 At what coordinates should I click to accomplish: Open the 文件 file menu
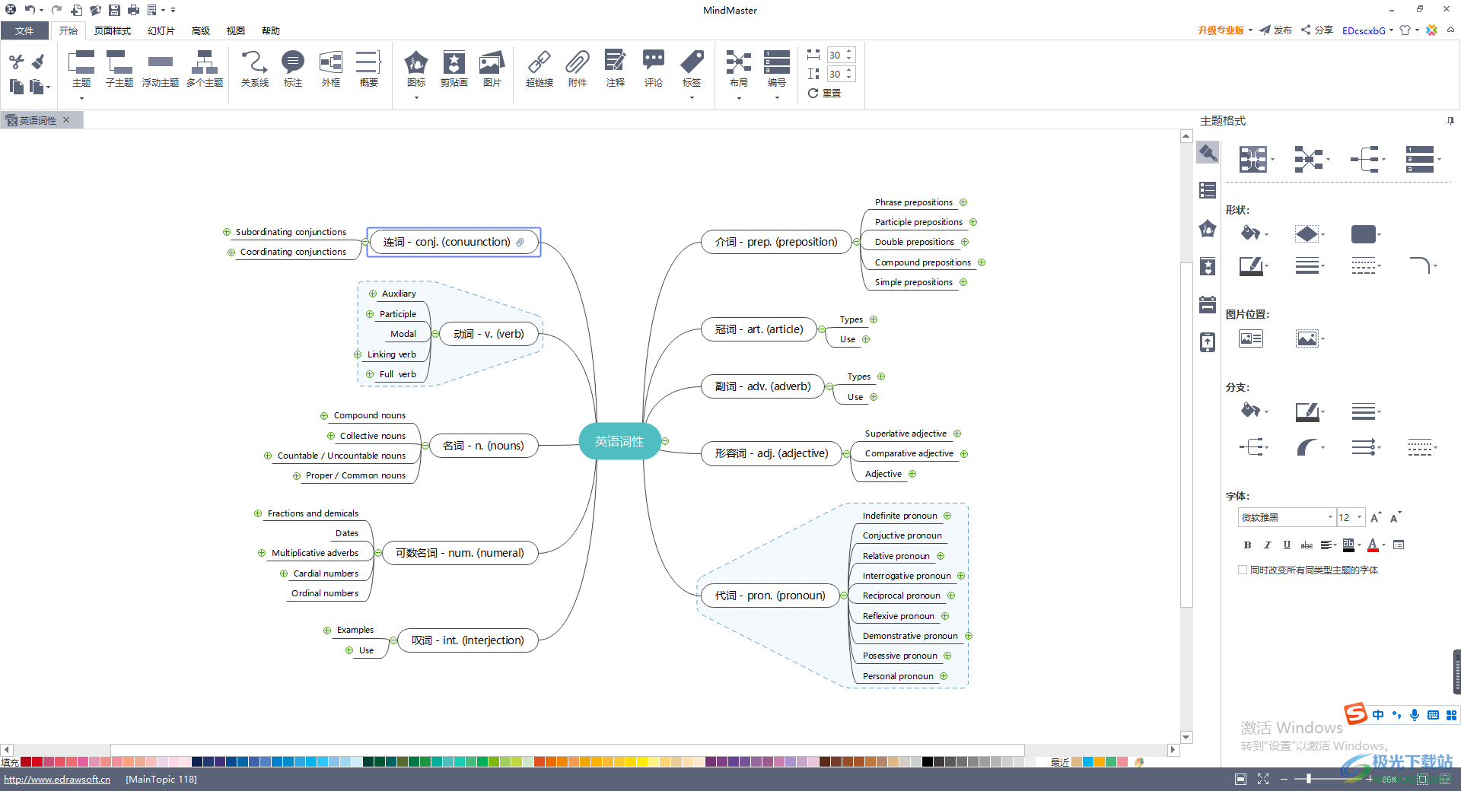pyautogui.click(x=24, y=30)
